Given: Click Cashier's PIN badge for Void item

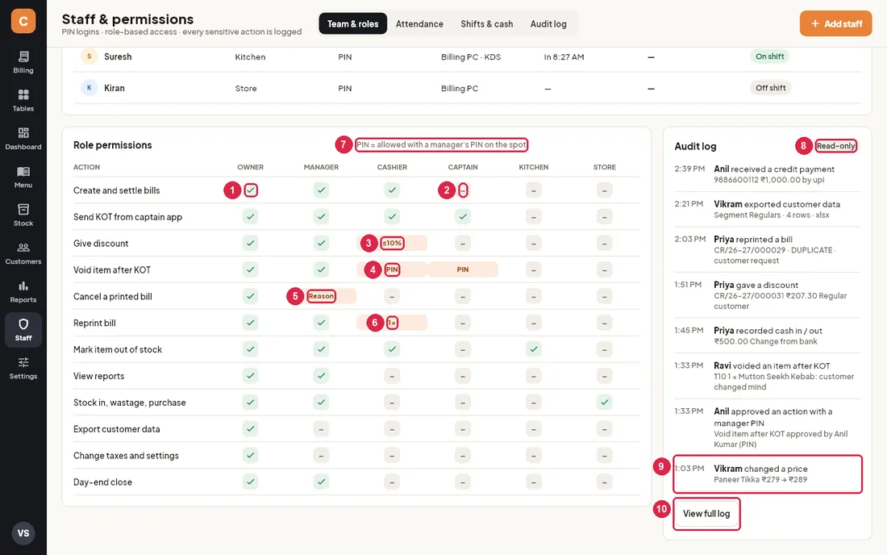Looking at the screenshot, I should pos(392,270).
